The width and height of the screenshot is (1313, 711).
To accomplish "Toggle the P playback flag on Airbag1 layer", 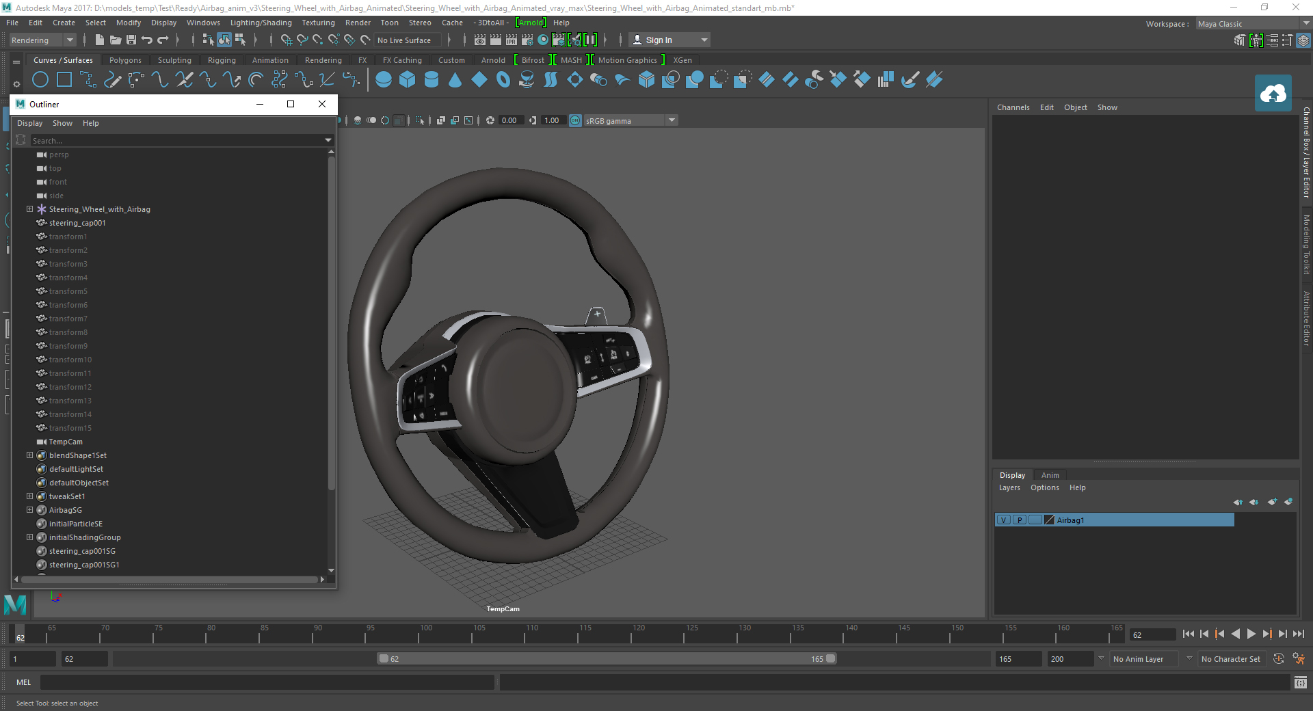I will 1018,520.
